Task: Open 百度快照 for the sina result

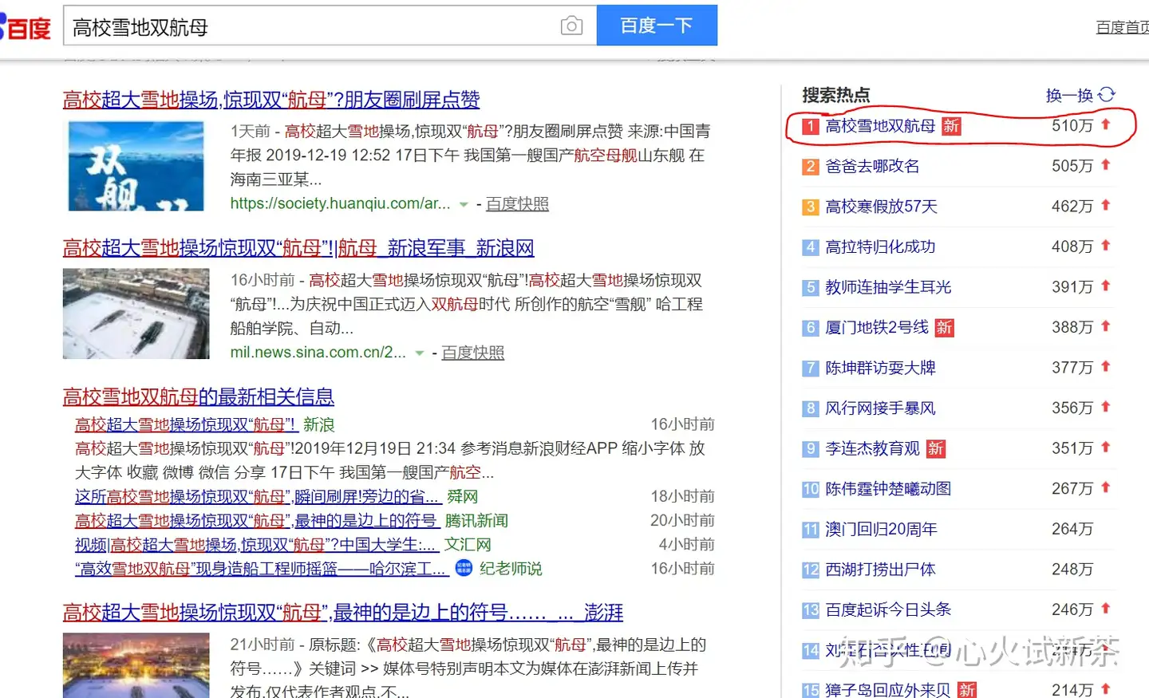Action: [472, 352]
